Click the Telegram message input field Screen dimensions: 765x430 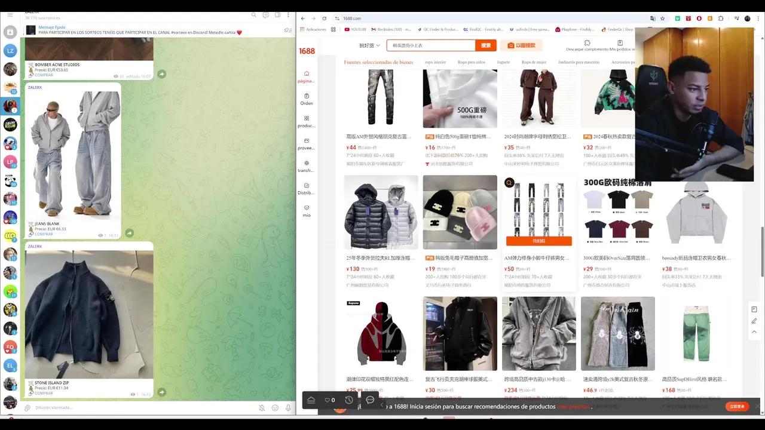[x=143, y=408]
